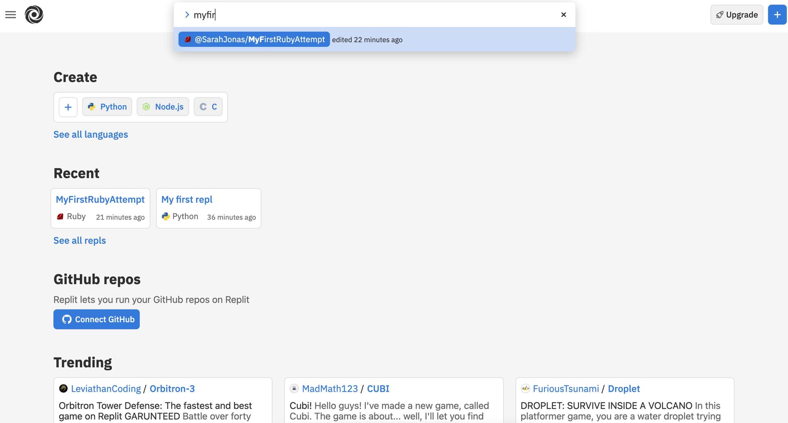Open the CUBI trending repl
The image size is (788, 423).
click(x=378, y=389)
